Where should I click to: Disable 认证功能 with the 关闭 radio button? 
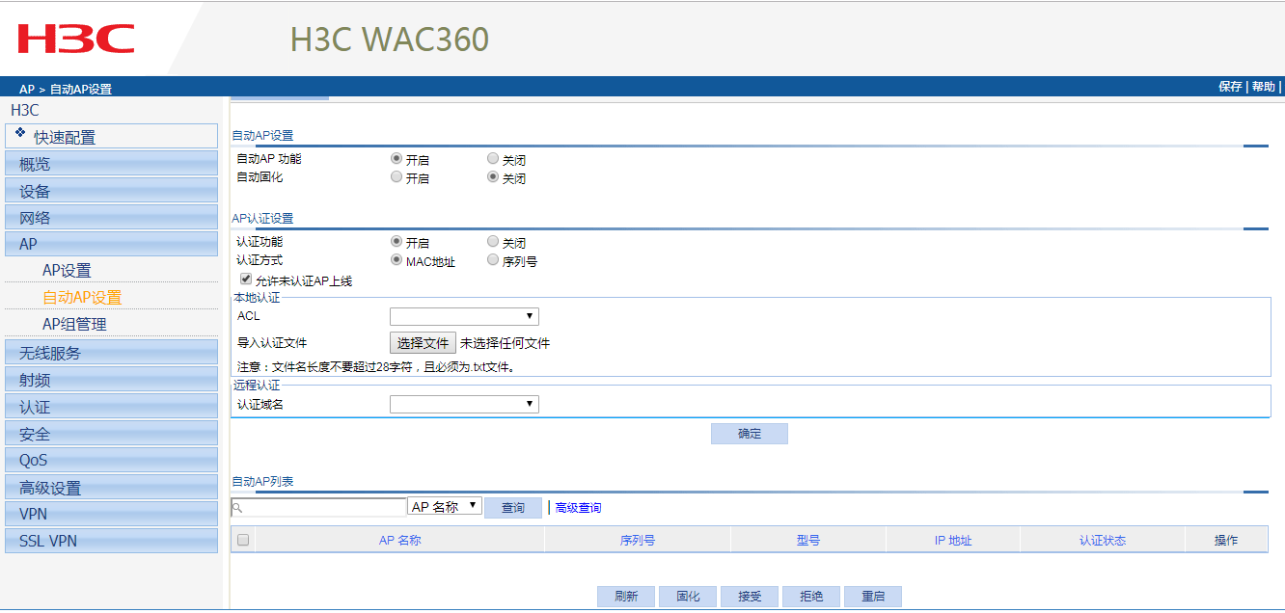pyautogui.click(x=493, y=242)
